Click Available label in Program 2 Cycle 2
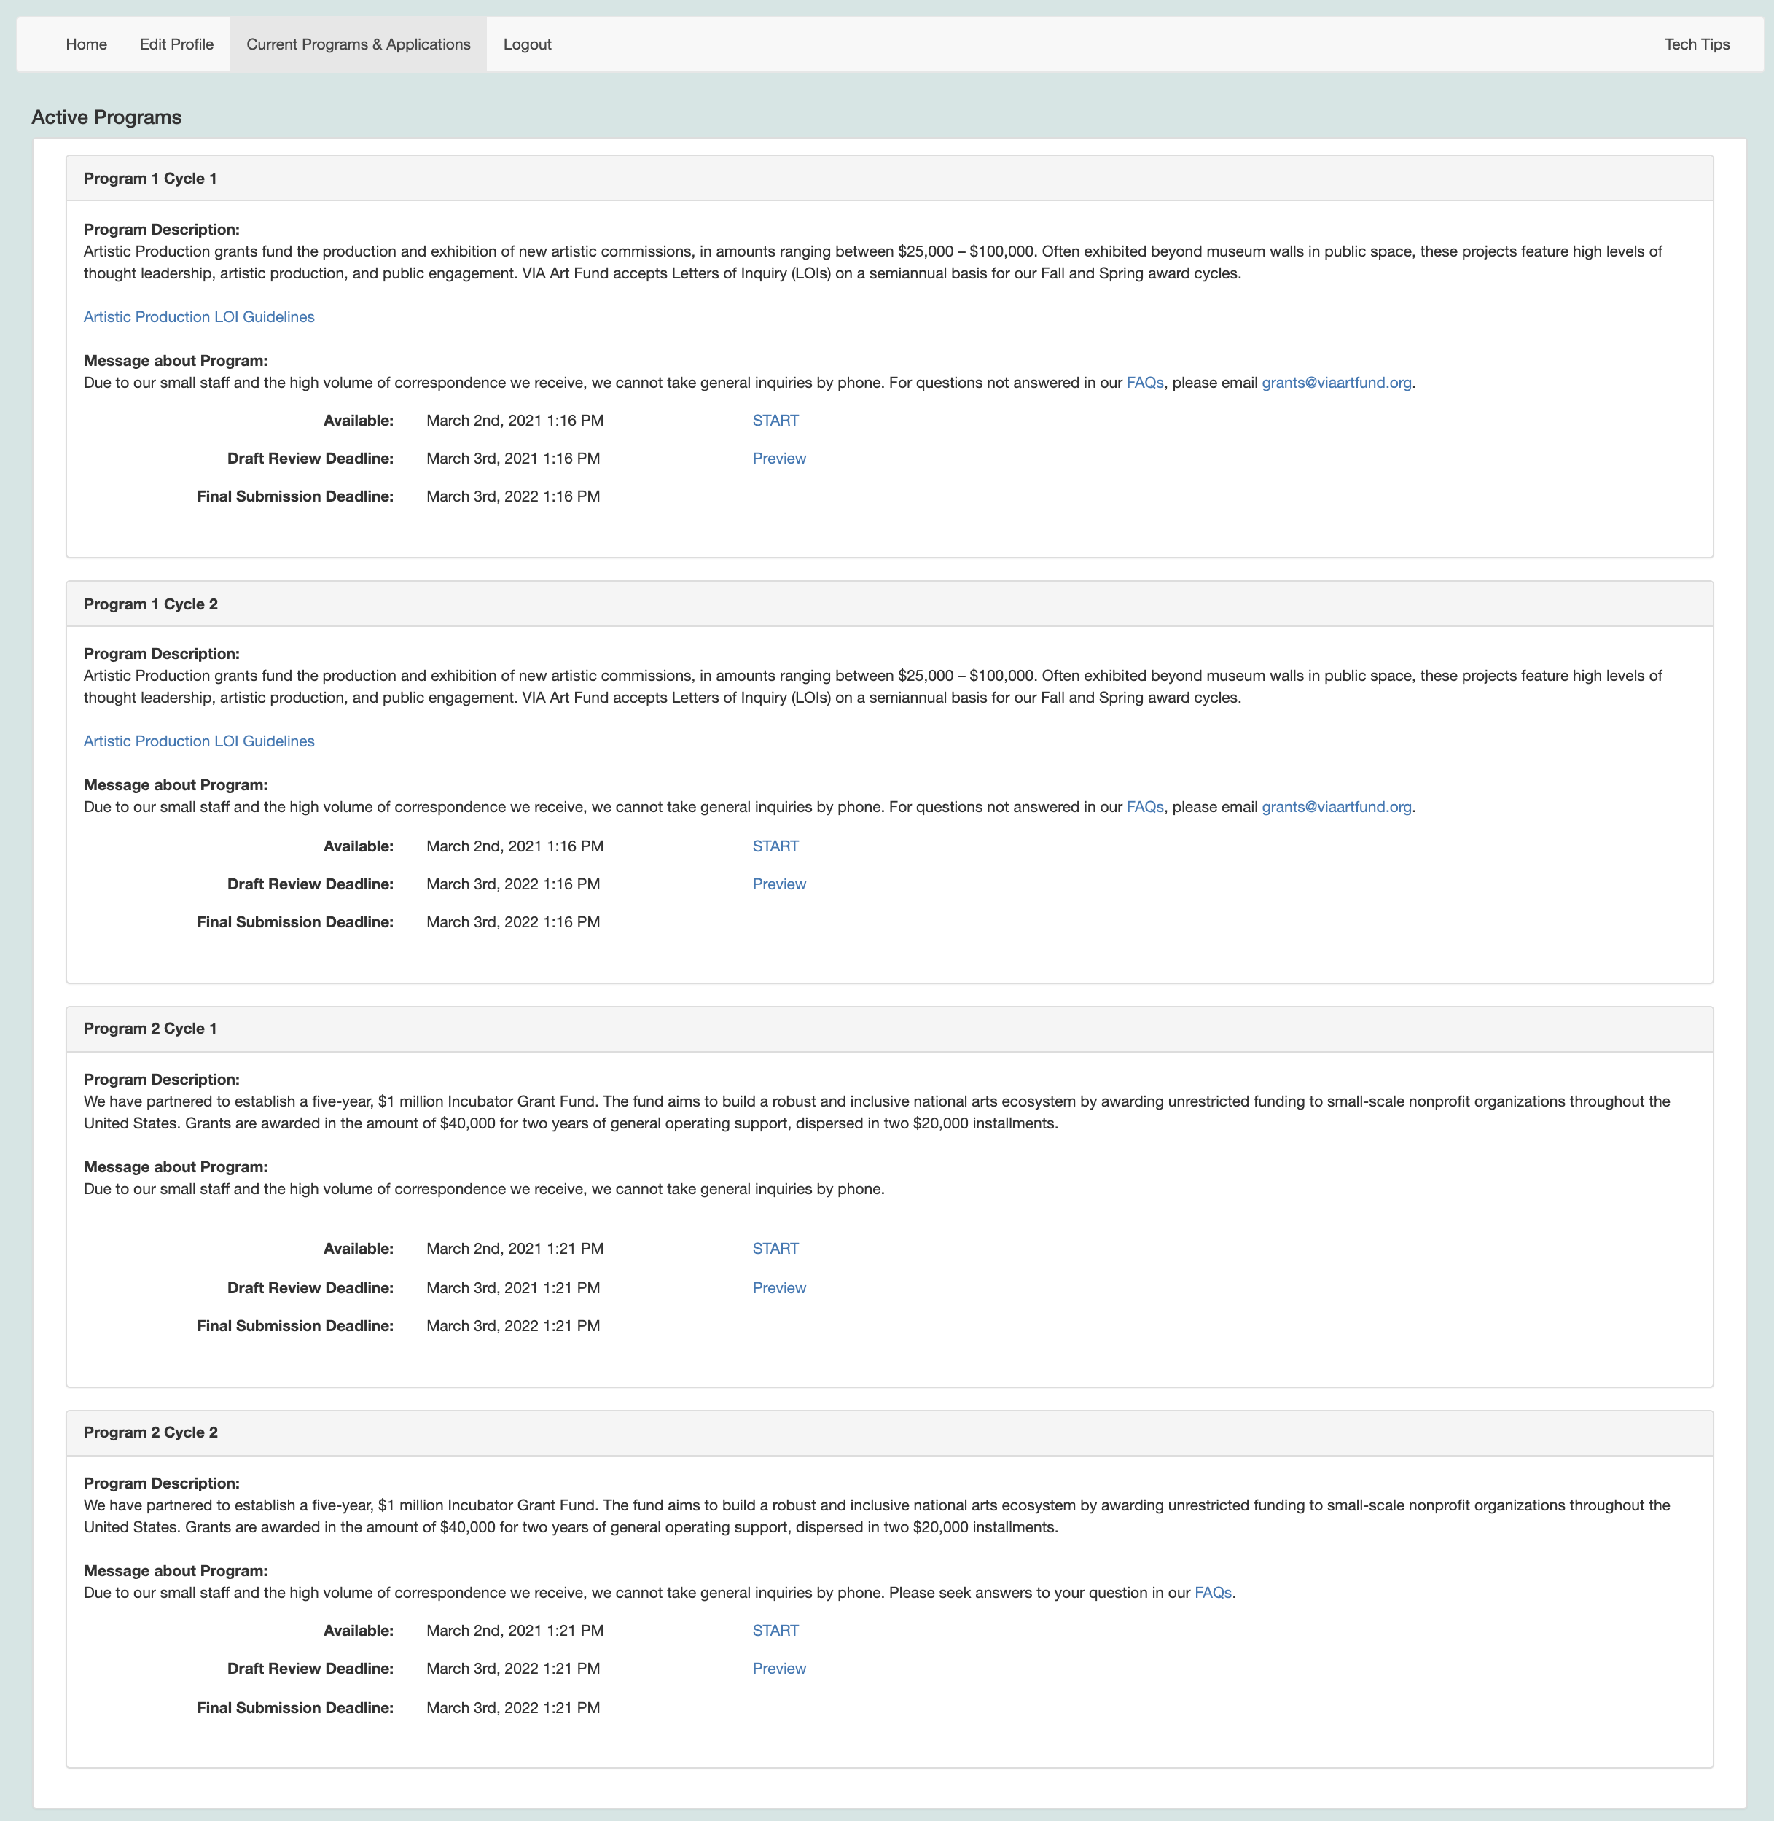This screenshot has width=1774, height=1821. (359, 1631)
